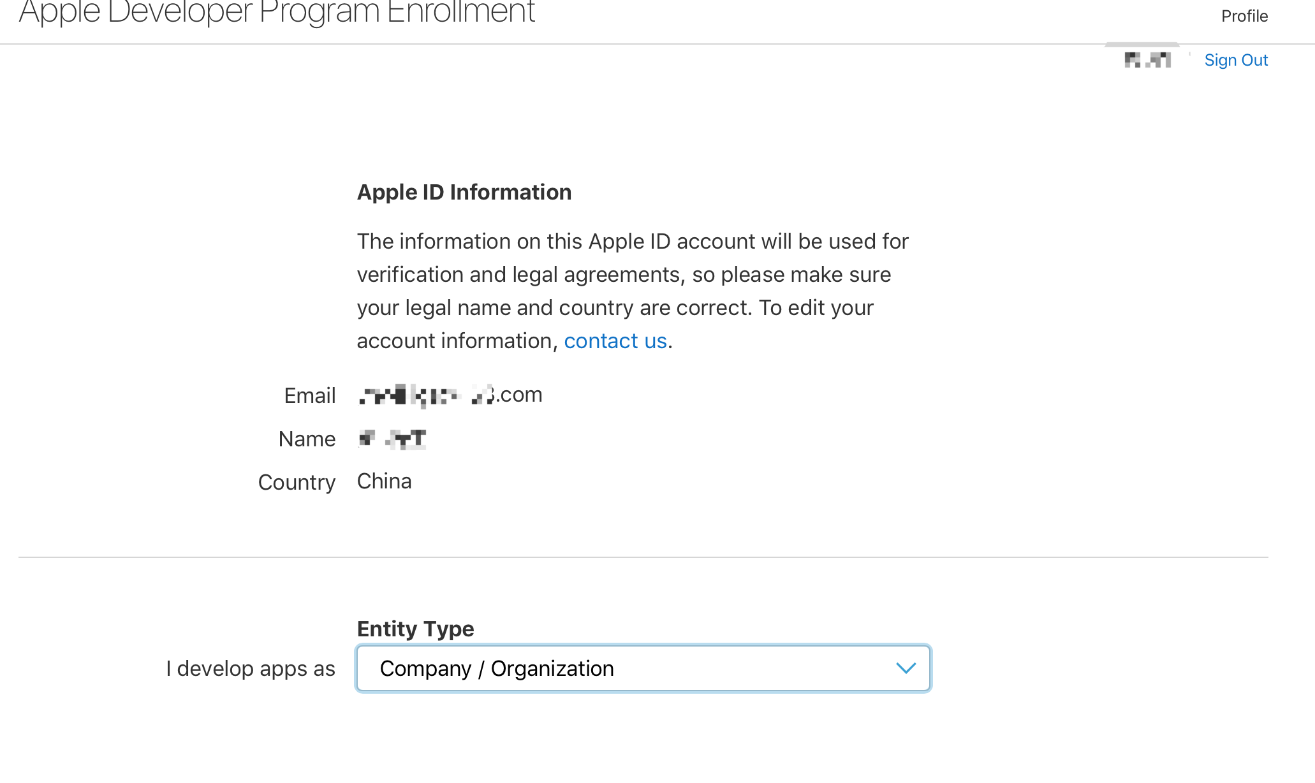Open the Entity Type dropdown
Viewport: 1315px width, 783px height.
pos(643,668)
